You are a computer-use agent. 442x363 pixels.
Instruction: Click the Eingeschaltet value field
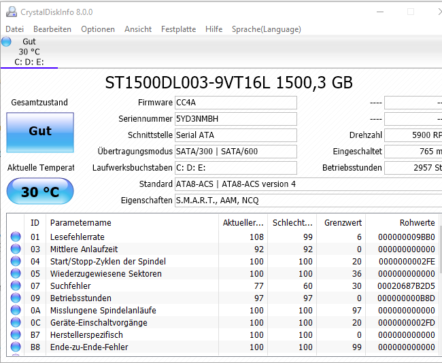[413, 152]
